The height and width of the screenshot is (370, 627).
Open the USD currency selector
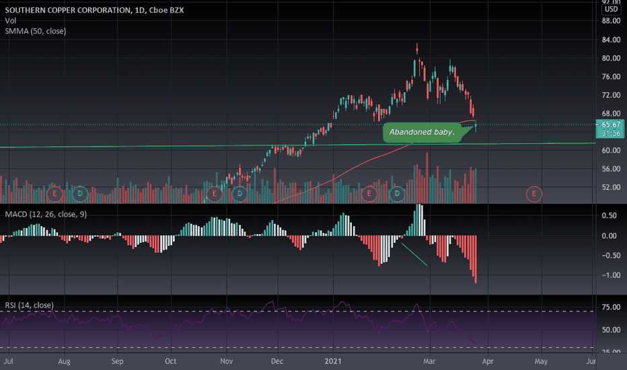click(x=611, y=9)
